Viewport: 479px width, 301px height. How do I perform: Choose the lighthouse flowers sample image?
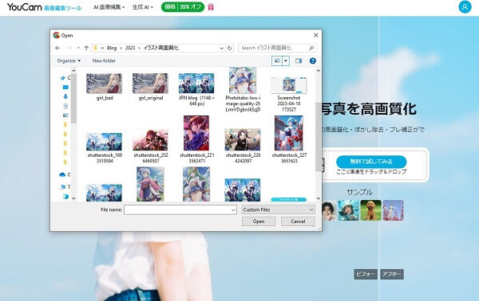click(393, 210)
